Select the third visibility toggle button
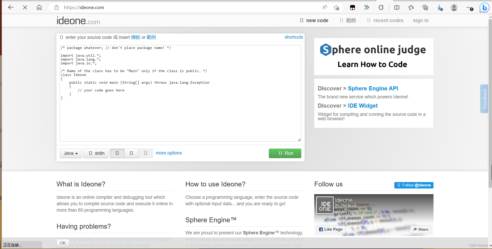 click(x=146, y=153)
